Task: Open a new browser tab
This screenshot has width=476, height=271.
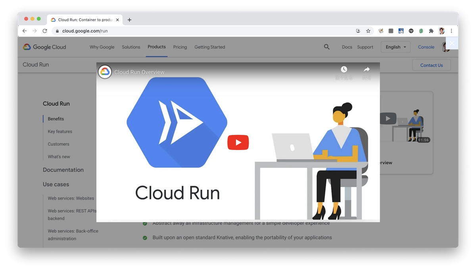Action: 129,20
